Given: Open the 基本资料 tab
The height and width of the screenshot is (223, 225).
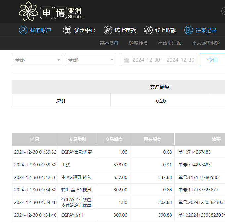Looking at the screenshot, I should (x=109, y=43).
